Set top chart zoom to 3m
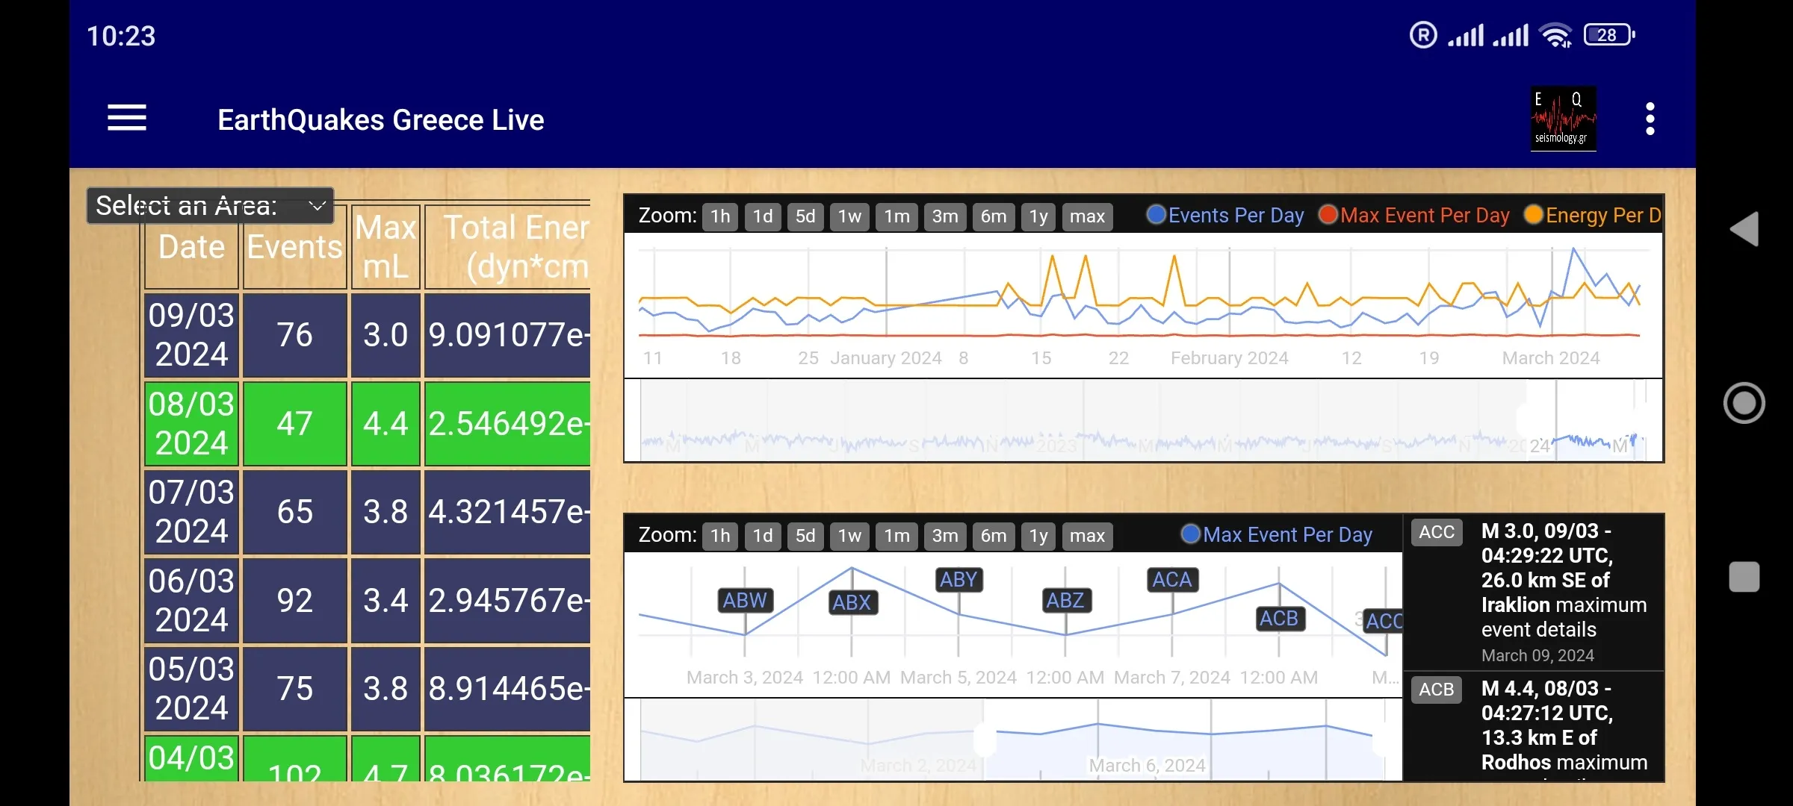Image resolution: width=1793 pixels, height=806 pixels. 945,216
